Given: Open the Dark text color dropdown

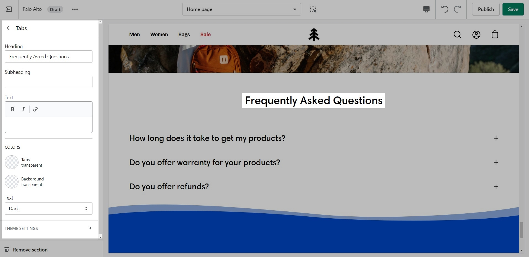Looking at the screenshot, I should (x=49, y=209).
